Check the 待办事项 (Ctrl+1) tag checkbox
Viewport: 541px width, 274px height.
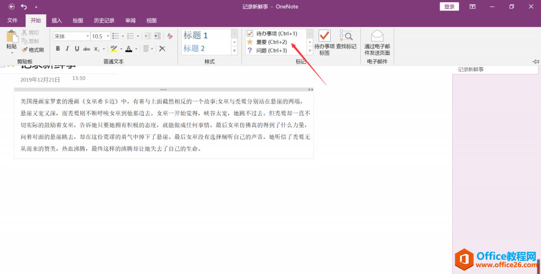point(250,33)
